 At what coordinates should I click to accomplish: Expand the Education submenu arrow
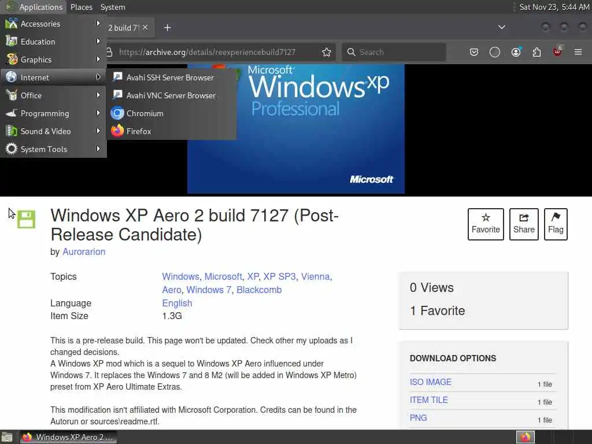pos(98,41)
